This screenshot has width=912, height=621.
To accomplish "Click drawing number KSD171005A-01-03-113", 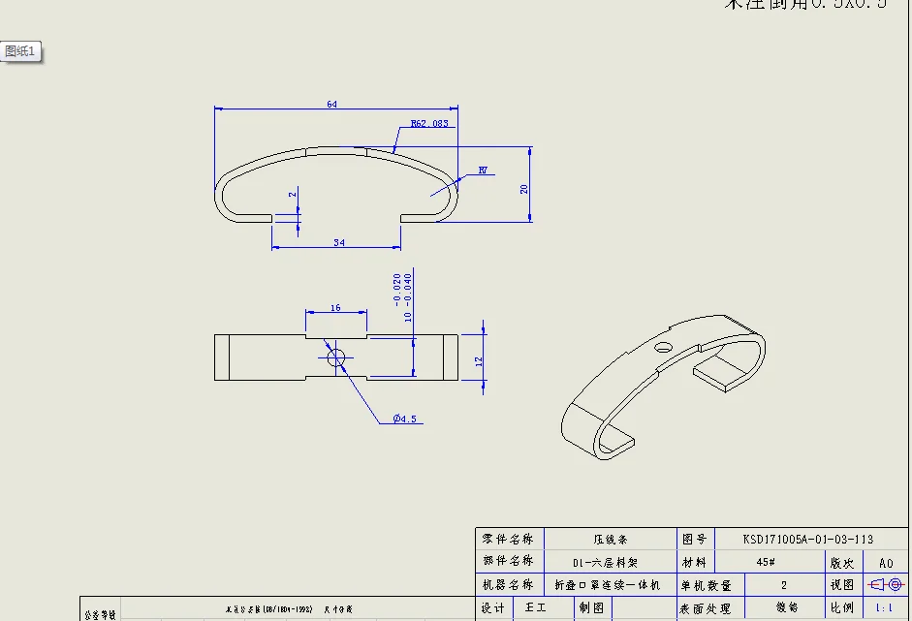I will click(808, 539).
